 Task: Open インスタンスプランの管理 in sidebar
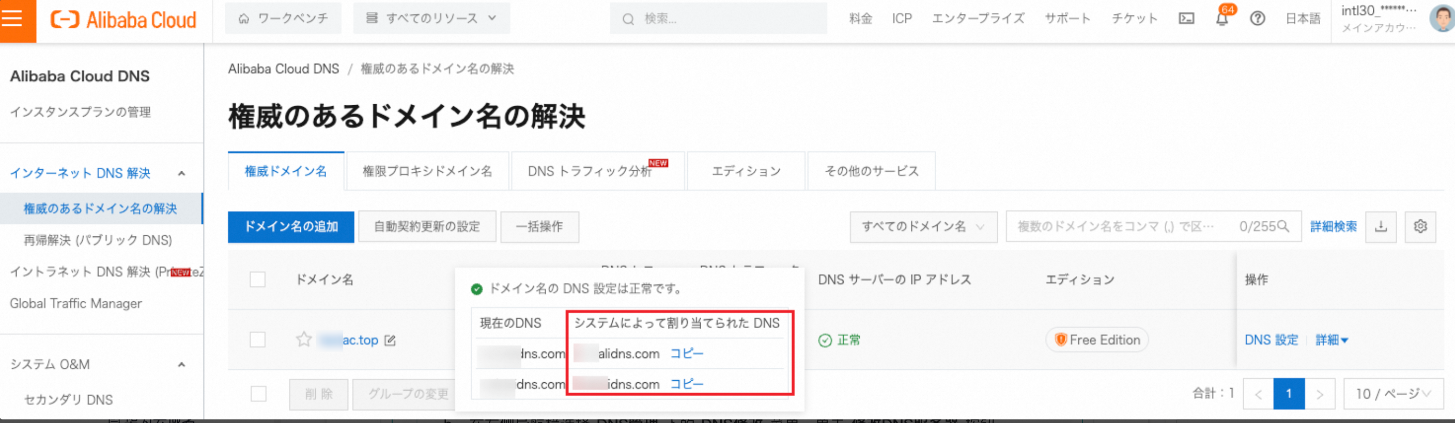click(80, 112)
